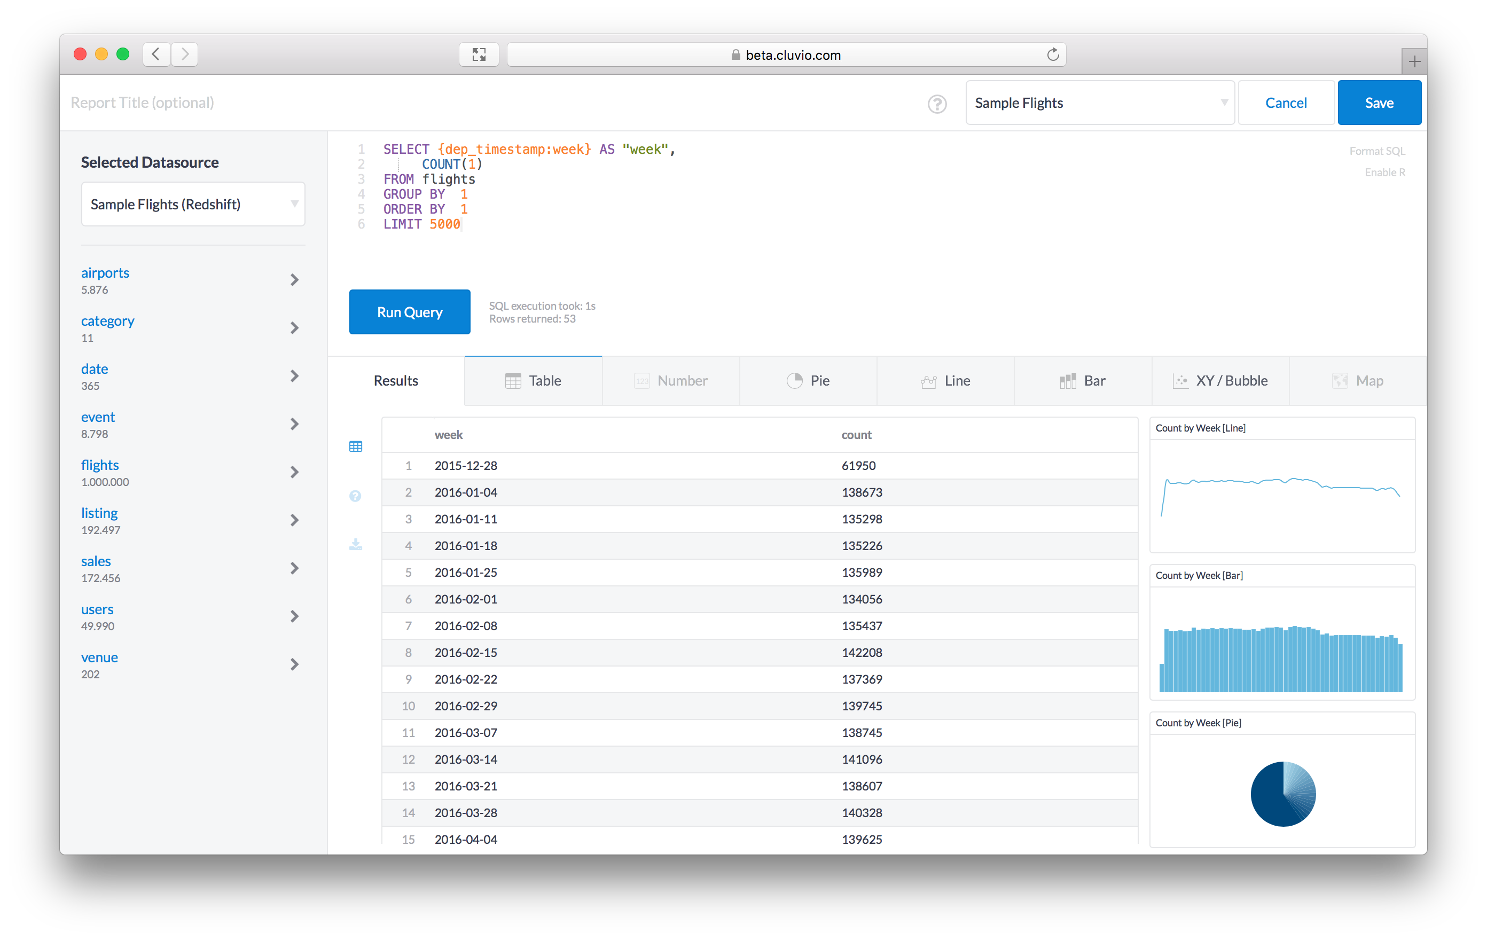Switch to the Pie chart tab
1487x940 pixels.
[808, 381]
